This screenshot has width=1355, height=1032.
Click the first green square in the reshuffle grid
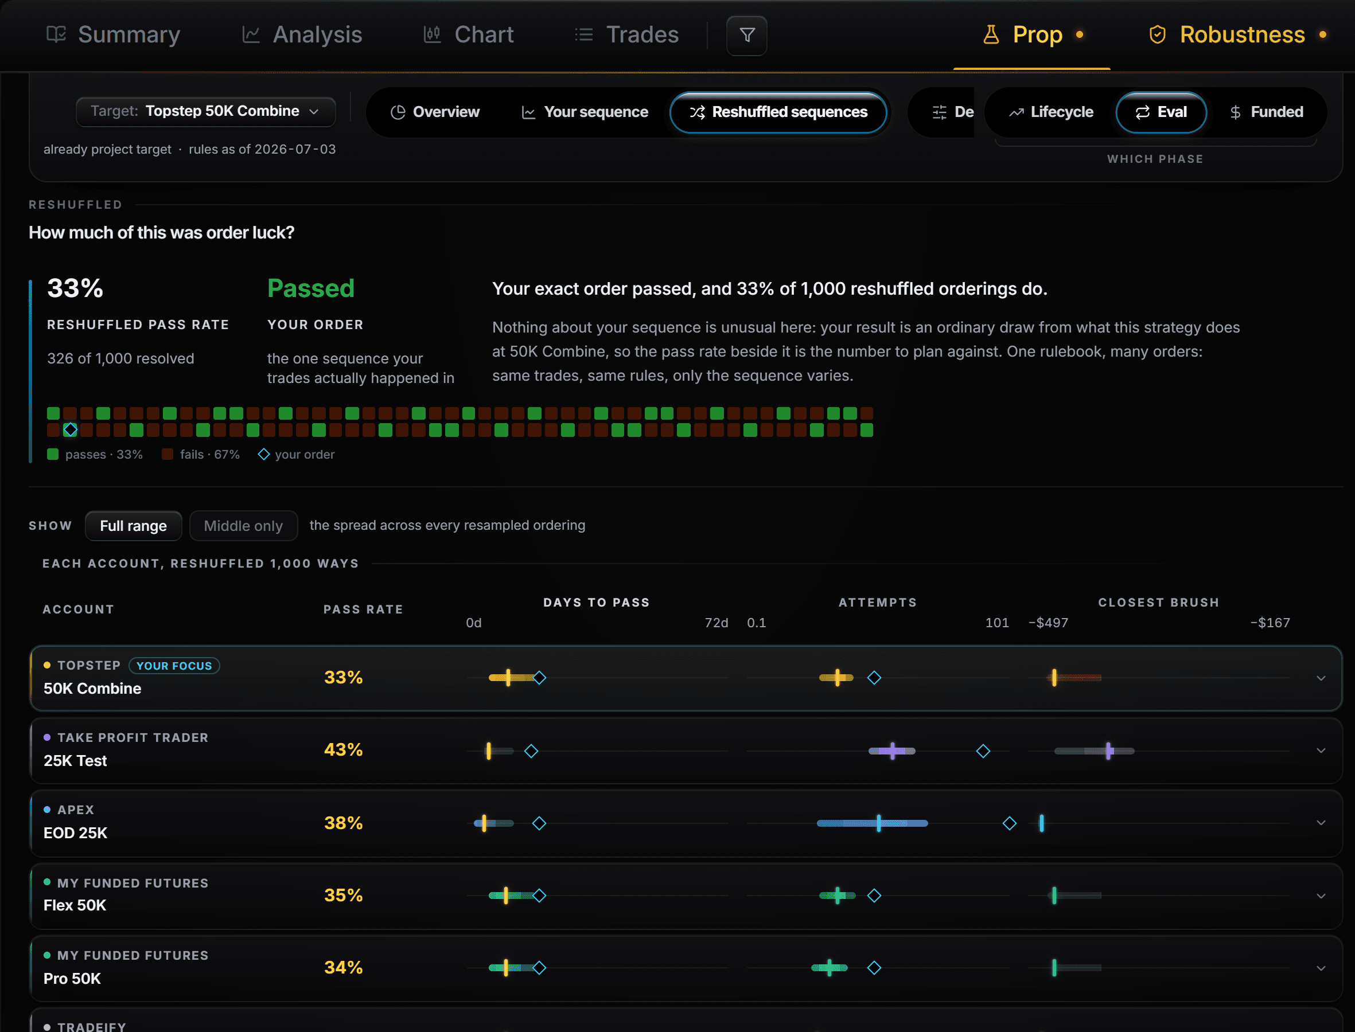click(x=53, y=413)
